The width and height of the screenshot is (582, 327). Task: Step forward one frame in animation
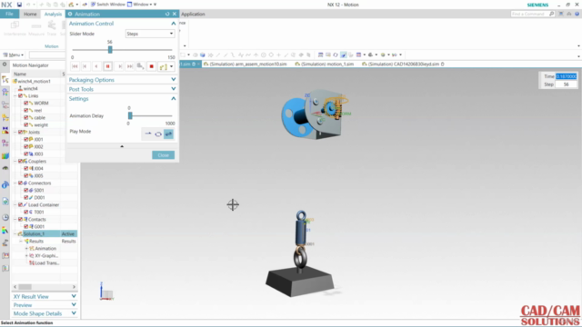click(119, 66)
